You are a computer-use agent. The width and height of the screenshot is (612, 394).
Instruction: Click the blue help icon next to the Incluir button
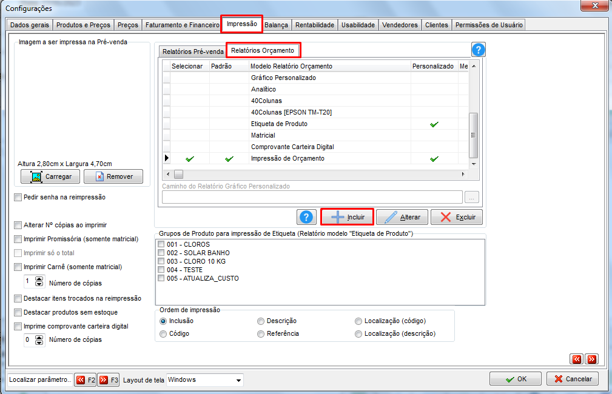(x=306, y=217)
